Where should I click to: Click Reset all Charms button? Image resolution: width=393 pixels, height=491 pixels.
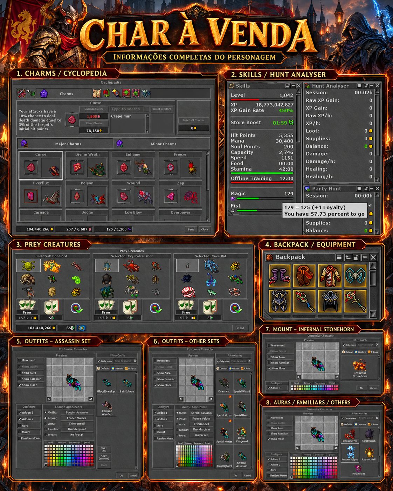(x=193, y=120)
